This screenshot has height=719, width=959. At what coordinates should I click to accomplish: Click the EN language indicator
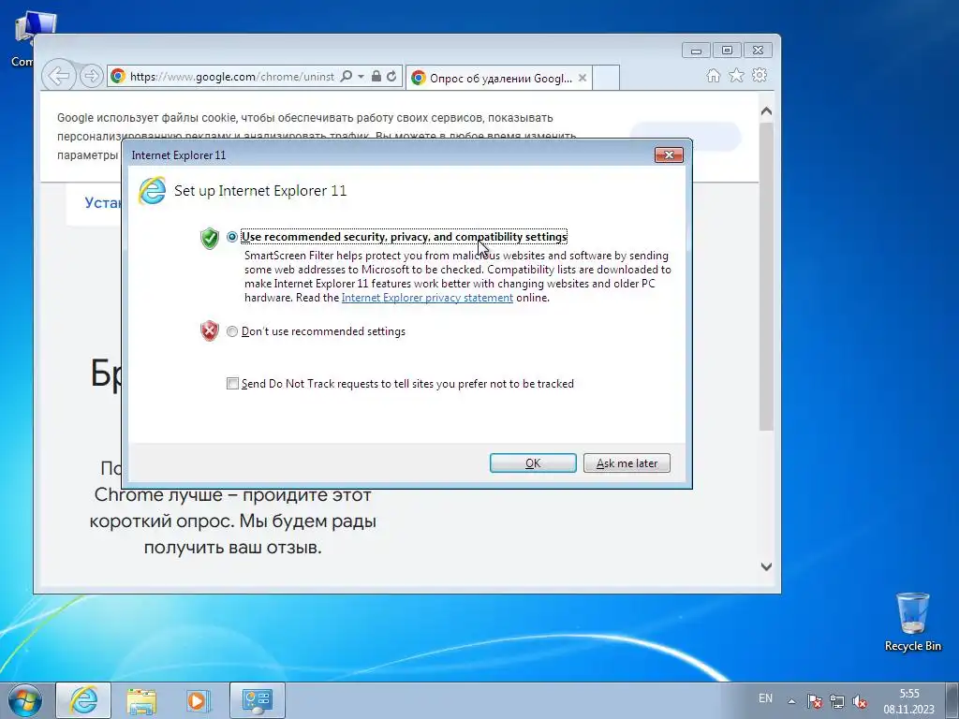765,698
